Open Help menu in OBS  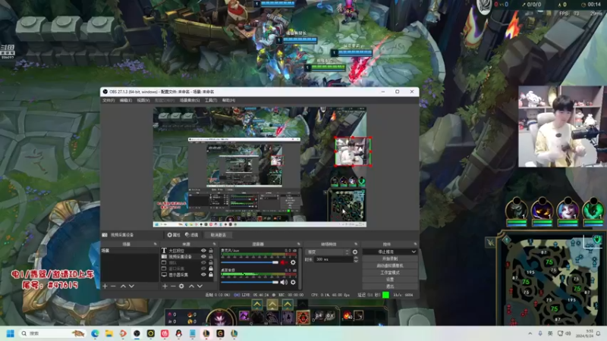tap(229, 101)
